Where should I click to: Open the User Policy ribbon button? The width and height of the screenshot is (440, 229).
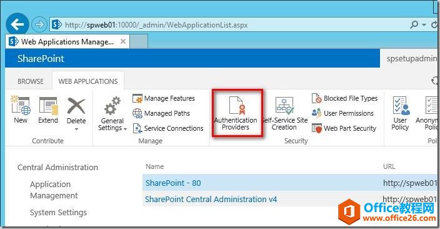coord(400,113)
